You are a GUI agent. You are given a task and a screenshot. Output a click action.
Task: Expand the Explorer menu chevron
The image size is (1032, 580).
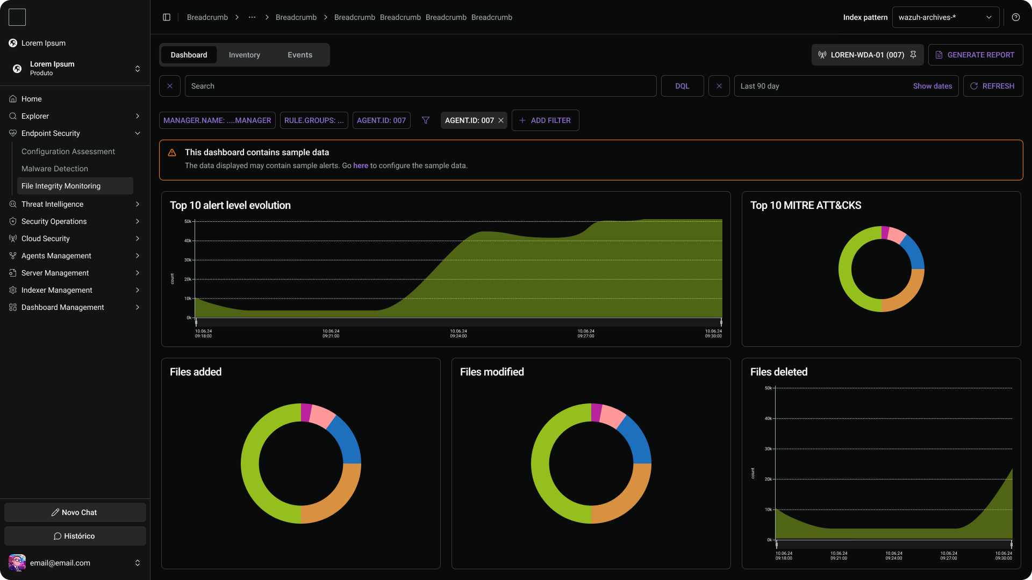[138, 116]
